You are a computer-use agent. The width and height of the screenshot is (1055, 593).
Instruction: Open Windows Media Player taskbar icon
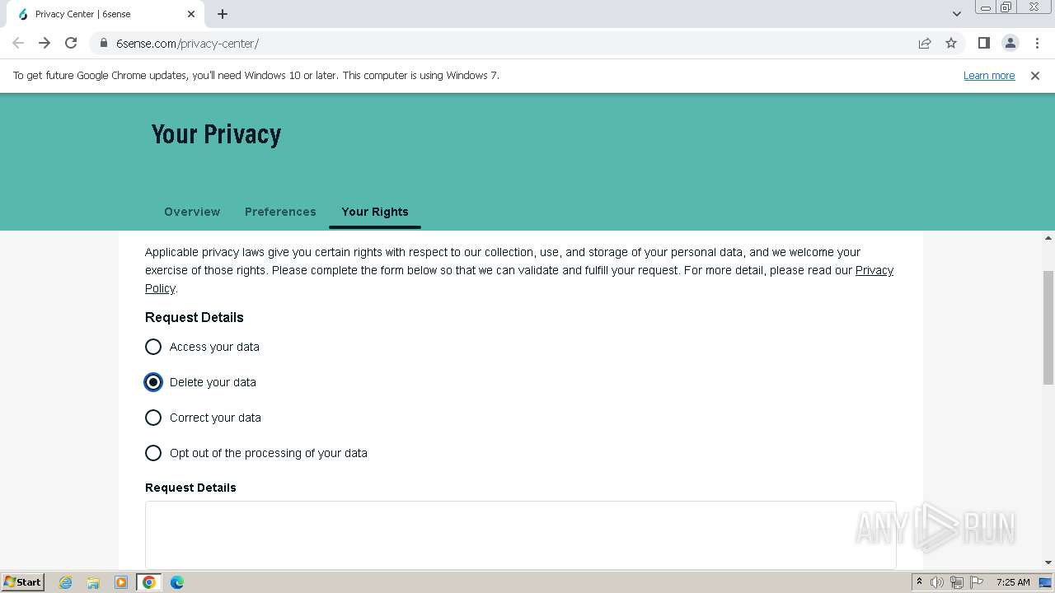click(121, 582)
